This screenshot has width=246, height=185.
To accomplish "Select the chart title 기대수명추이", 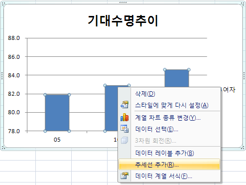I will (123, 21).
